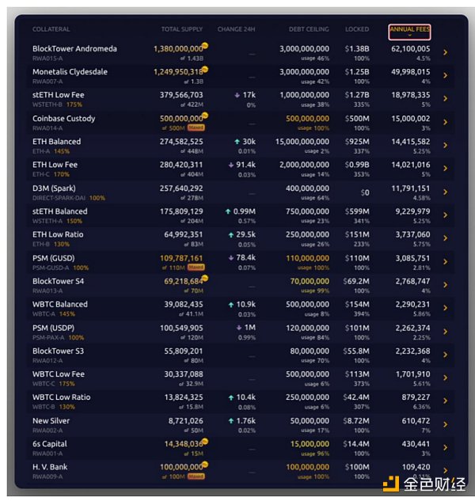
Task: Select the 6s Capital debt ceiling value
Action: (x=309, y=444)
